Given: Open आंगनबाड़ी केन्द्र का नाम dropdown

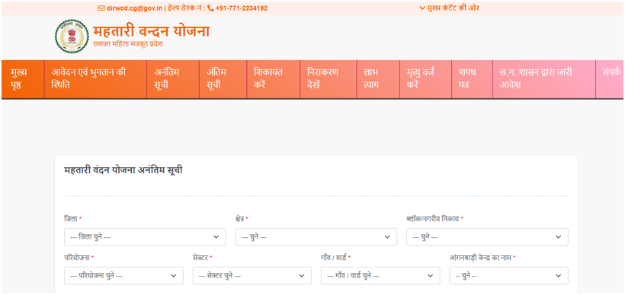Looking at the screenshot, I should (508, 275).
